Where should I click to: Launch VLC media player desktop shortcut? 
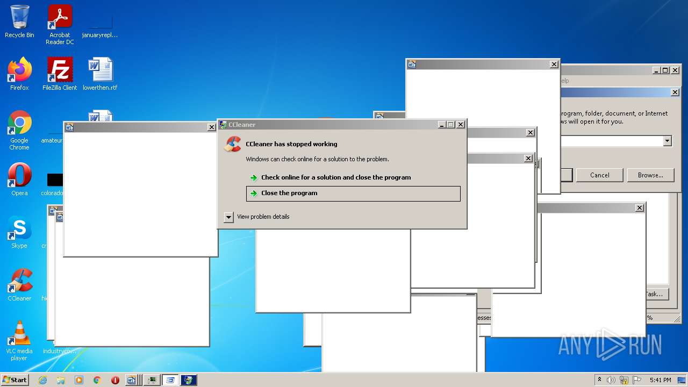coord(19,341)
